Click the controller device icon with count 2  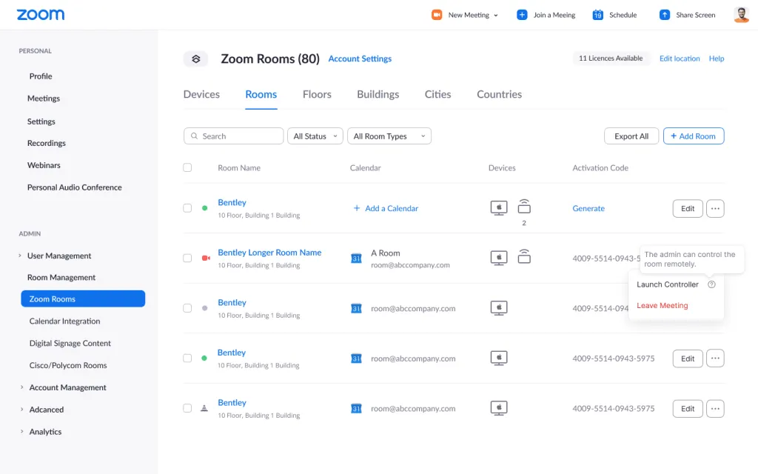524,207
